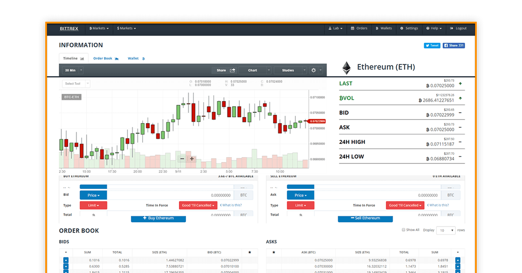Viewport: 522px width, 273px height.
Task: Click the dash indicator in 24H HIGH row
Action: point(460,142)
